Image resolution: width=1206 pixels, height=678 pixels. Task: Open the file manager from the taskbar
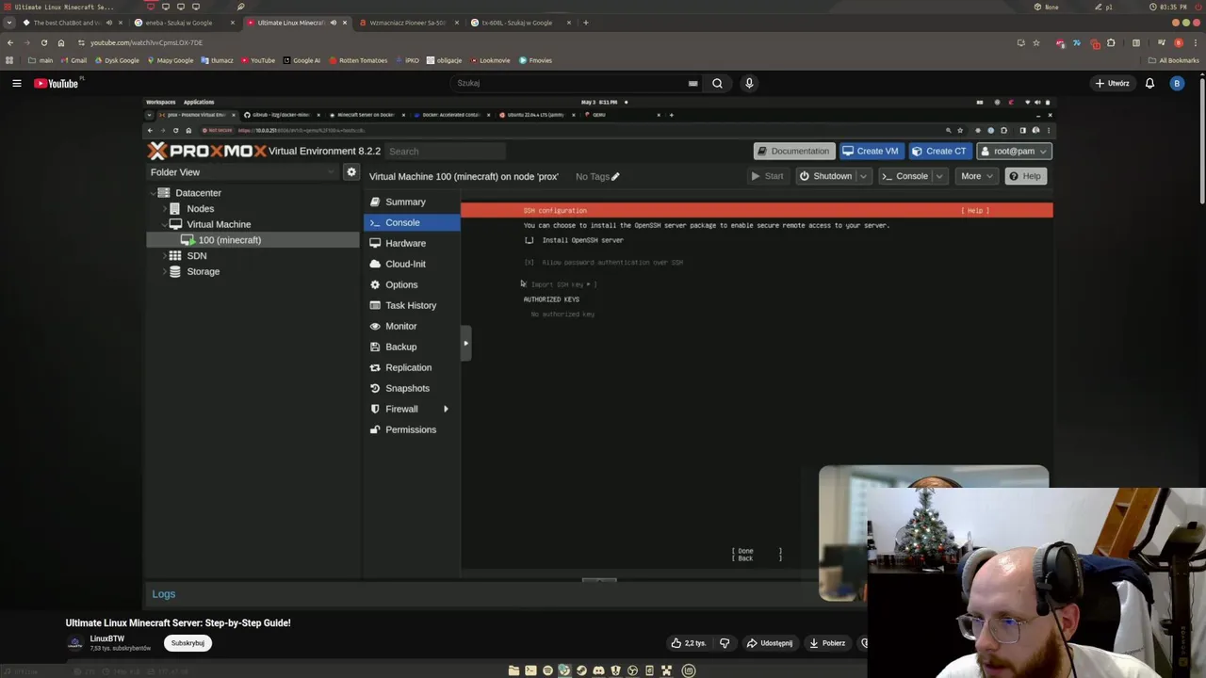tap(513, 670)
